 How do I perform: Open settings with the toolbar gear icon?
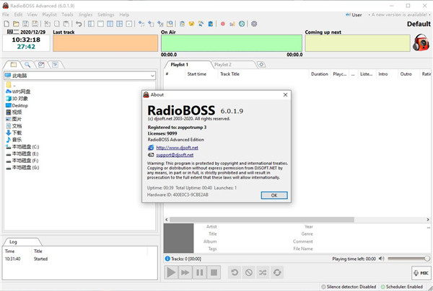tap(253, 24)
